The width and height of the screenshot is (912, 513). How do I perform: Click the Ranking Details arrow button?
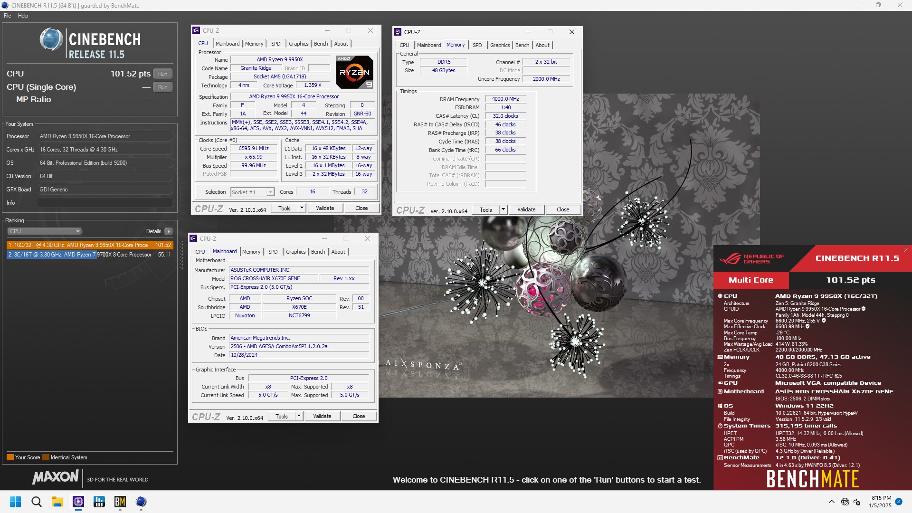[168, 231]
